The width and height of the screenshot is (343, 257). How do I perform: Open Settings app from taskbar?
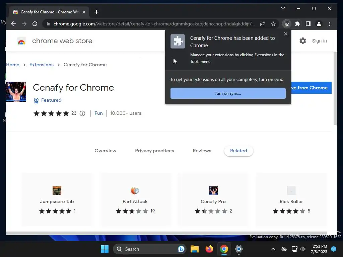tap(238, 249)
